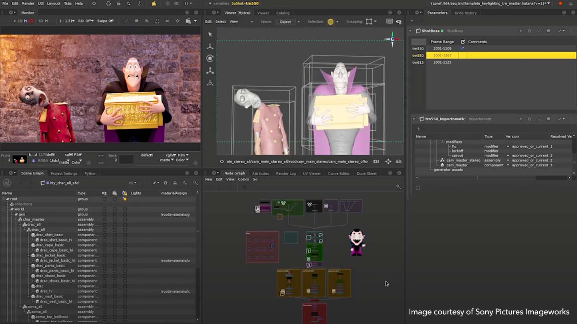The height and width of the screenshot is (324, 577).
Task: Click the Scene Graph swirl logo icon
Action: (x=7, y=183)
